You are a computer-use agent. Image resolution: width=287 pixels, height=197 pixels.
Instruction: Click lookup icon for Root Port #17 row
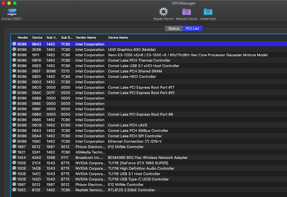pos(14,87)
